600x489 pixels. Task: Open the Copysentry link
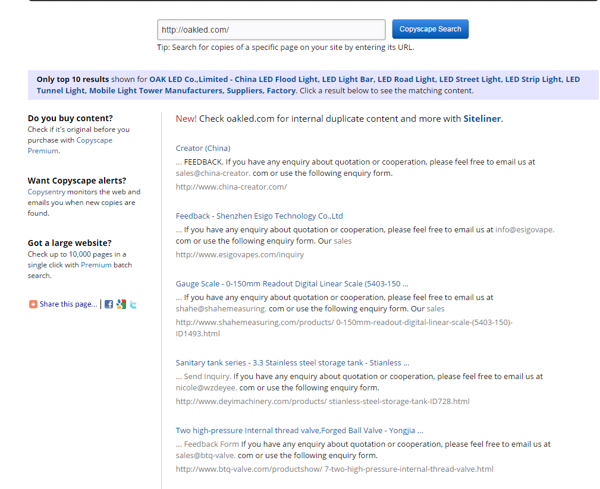coord(46,191)
